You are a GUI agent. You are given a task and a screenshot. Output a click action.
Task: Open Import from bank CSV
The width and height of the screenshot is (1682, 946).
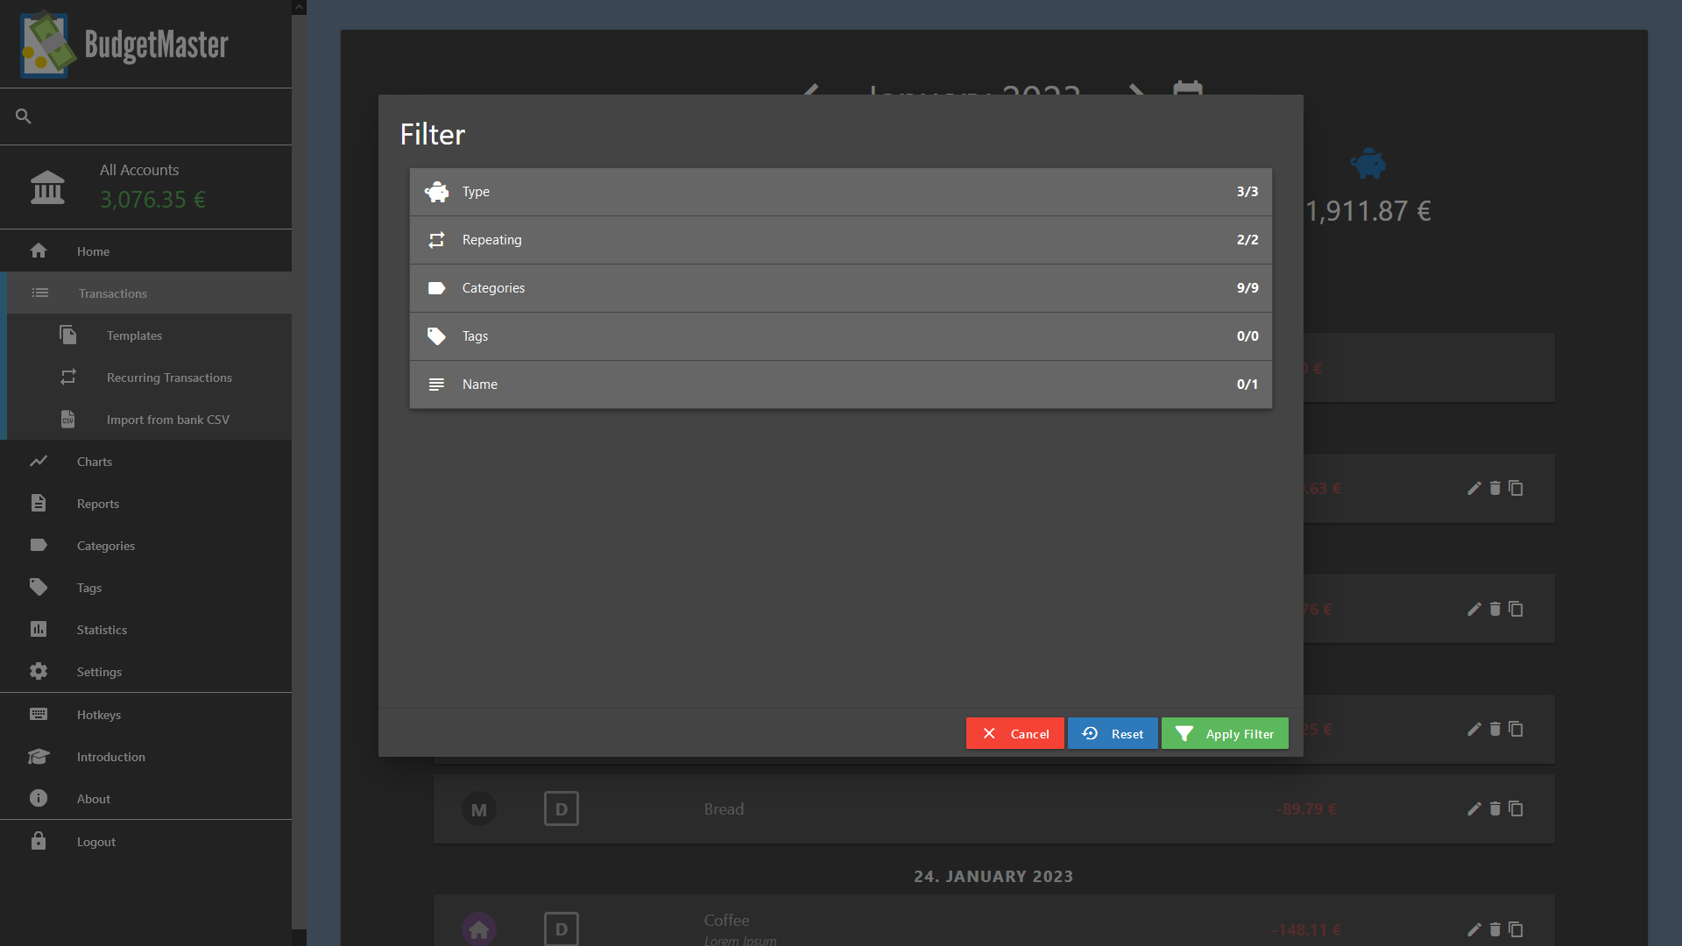pyautogui.click(x=149, y=420)
